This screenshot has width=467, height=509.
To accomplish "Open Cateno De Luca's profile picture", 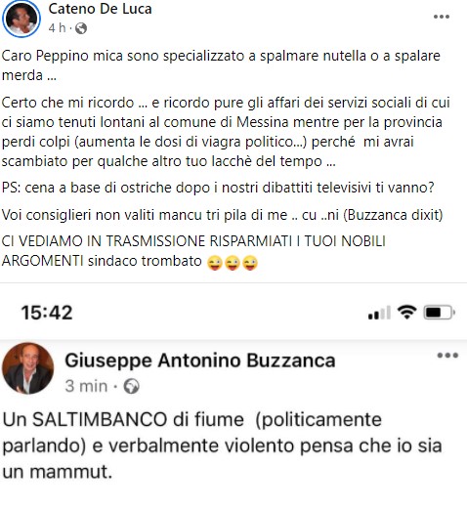I will (21, 19).
